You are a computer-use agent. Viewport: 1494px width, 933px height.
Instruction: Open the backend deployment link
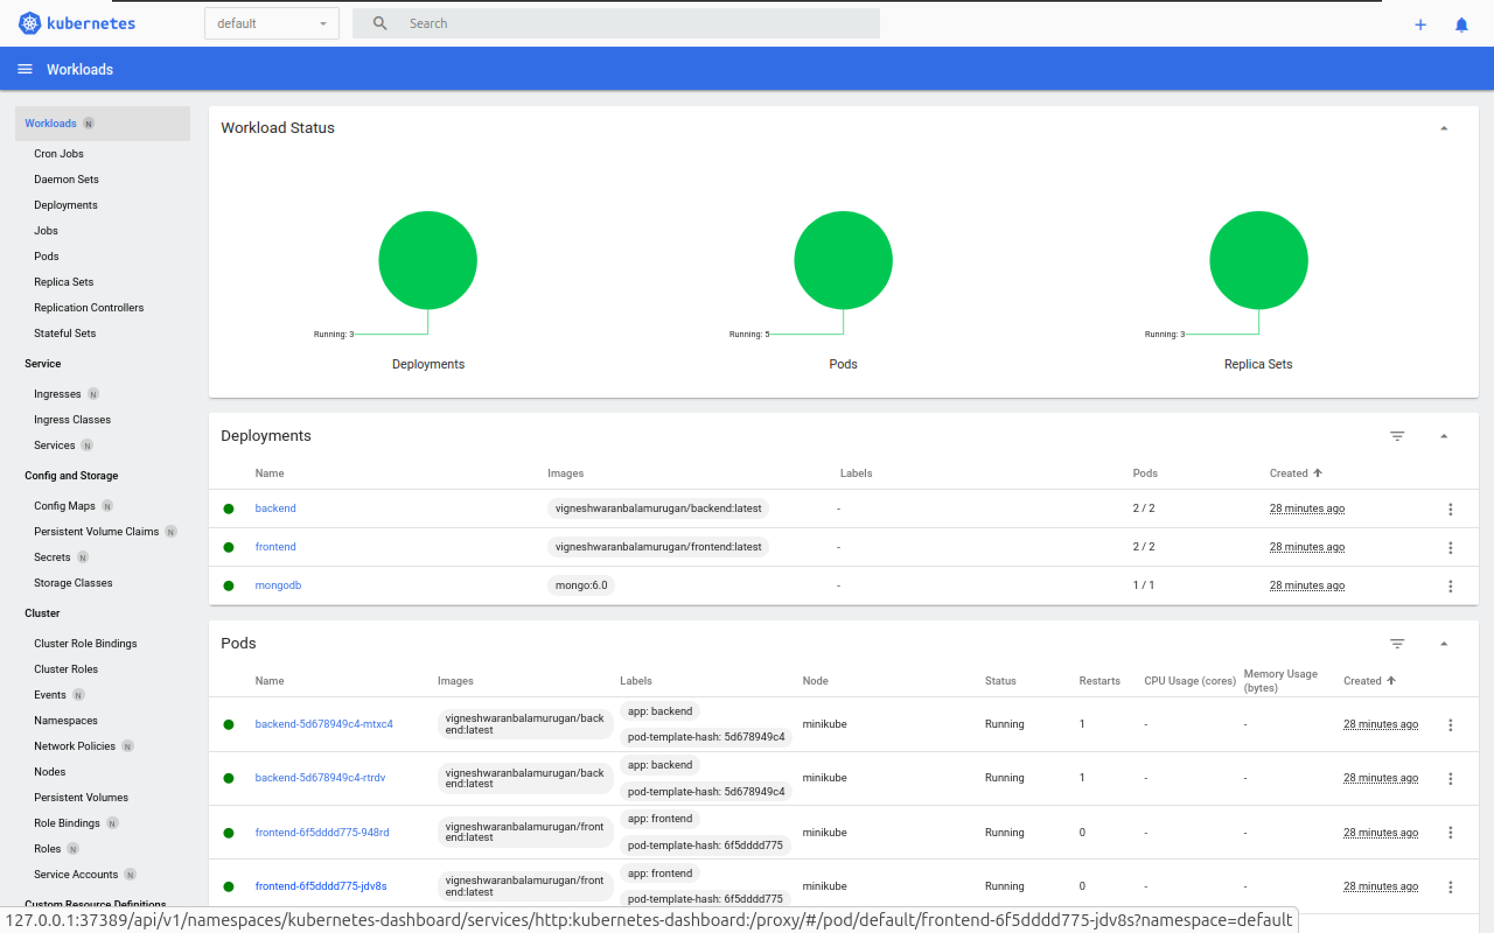coord(275,508)
